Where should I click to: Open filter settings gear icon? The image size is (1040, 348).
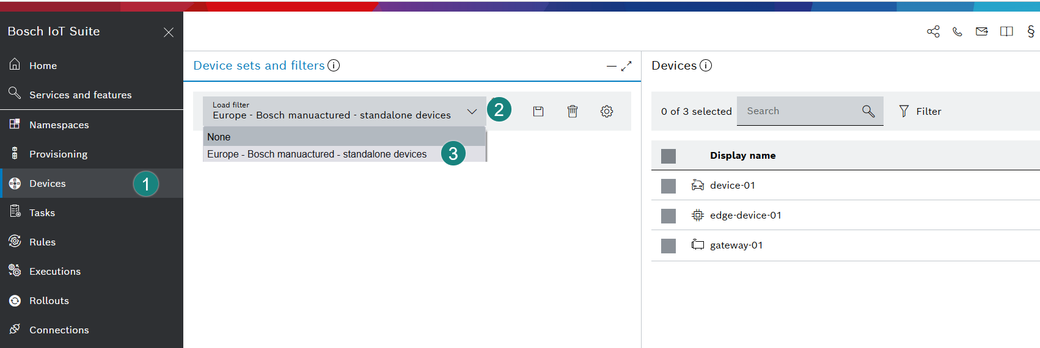click(607, 111)
